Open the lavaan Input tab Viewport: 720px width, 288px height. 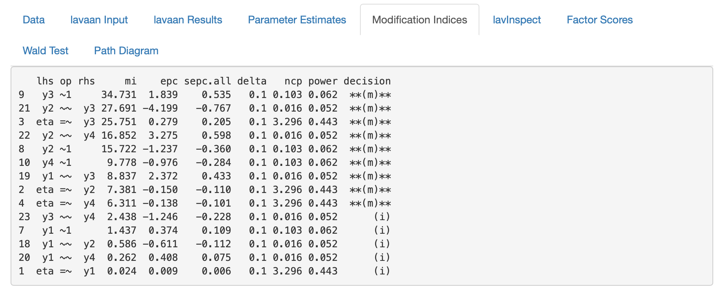99,20
